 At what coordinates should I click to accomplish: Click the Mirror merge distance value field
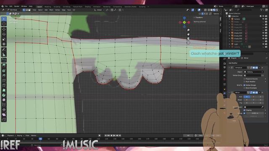click(255, 113)
